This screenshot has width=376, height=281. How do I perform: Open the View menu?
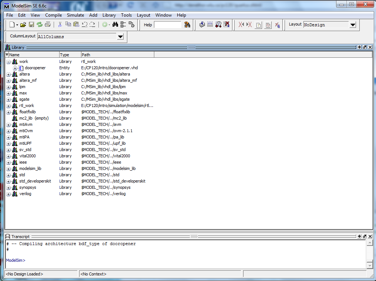(35, 15)
